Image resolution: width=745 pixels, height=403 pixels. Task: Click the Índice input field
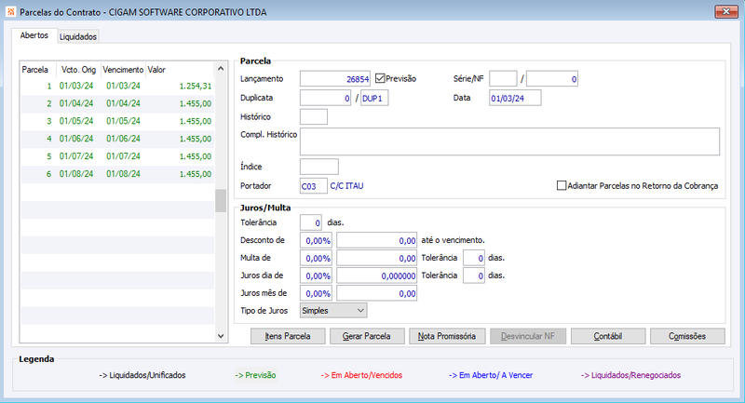pos(319,167)
